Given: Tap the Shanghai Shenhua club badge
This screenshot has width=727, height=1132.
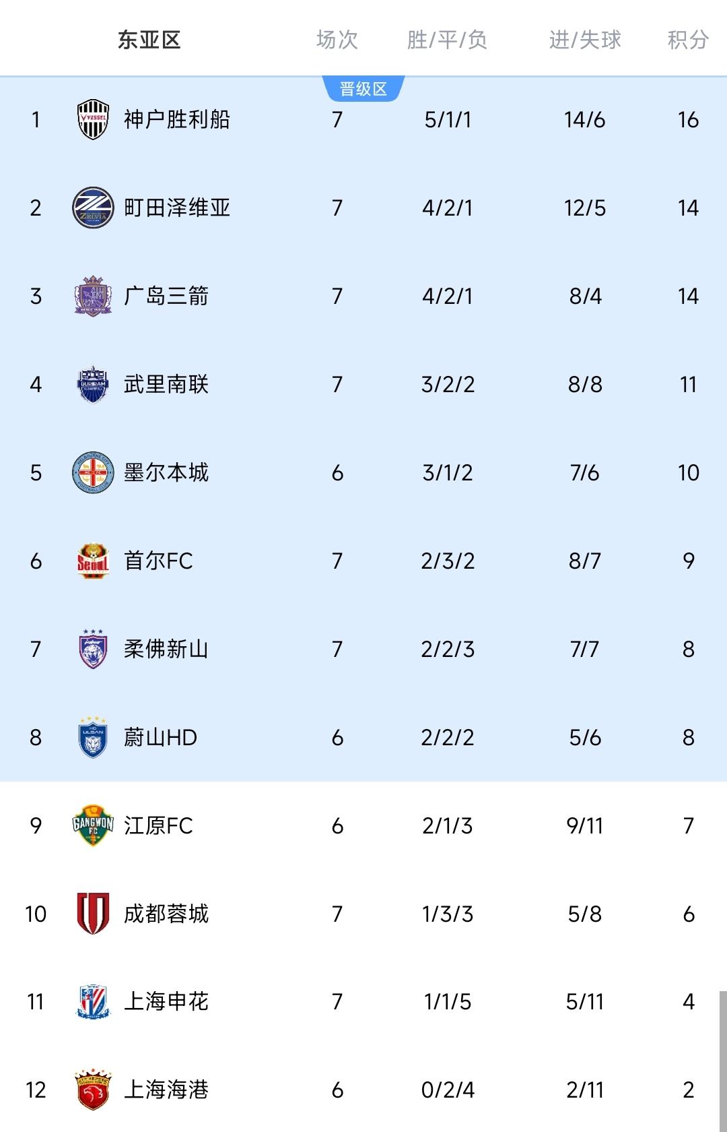Looking at the screenshot, I should click(93, 1002).
